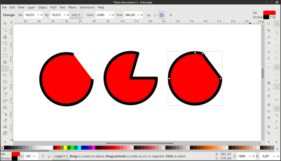This screenshot has width=281, height=161.
Task: Open the Edit menu
Action: [x=12, y=7]
